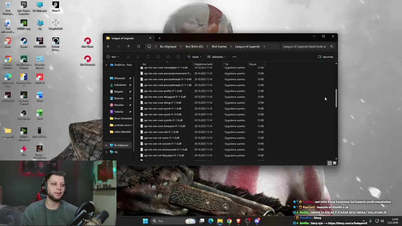402x226 pixels.
Task: Select the NVIDIA Broadcast desktop icon
Action: [24, 134]
